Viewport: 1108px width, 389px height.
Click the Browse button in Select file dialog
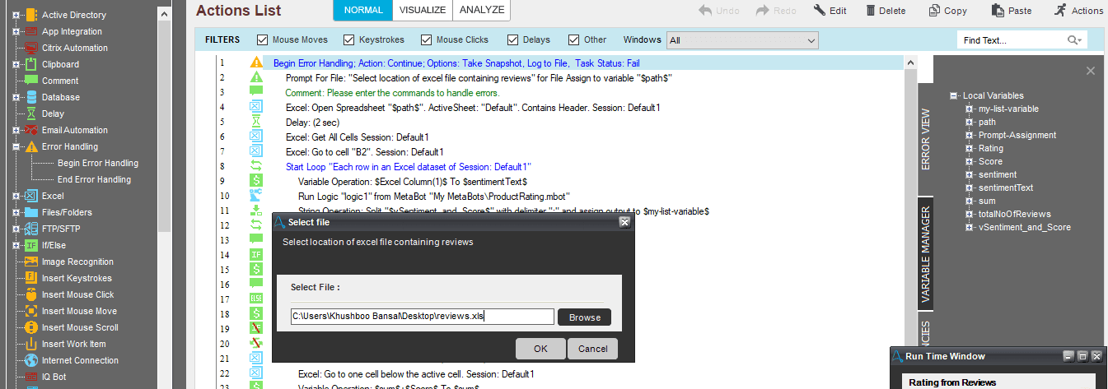(585, 317)
